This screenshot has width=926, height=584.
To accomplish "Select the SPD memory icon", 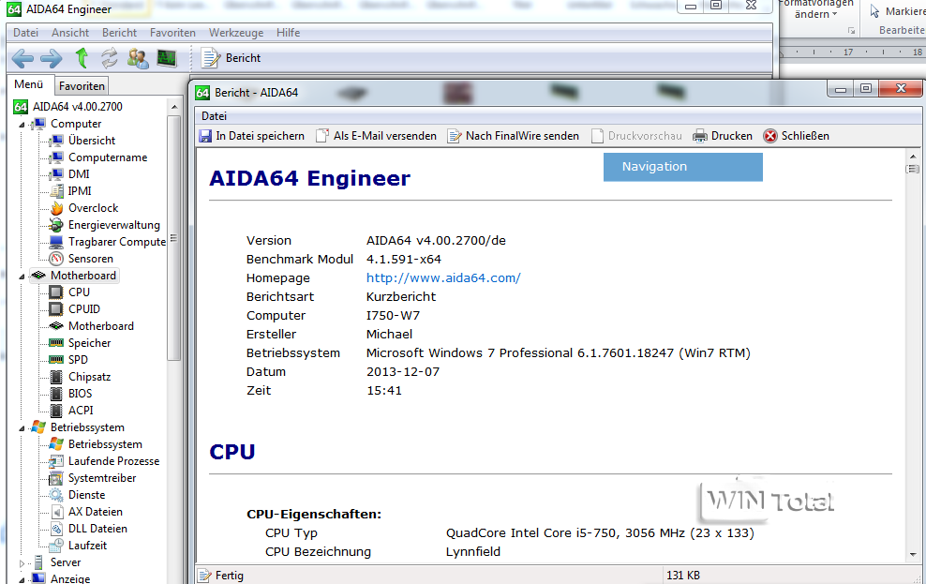I will 56,360.
